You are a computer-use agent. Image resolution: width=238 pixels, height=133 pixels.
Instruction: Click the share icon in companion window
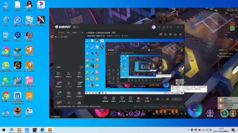pos(180,34)
